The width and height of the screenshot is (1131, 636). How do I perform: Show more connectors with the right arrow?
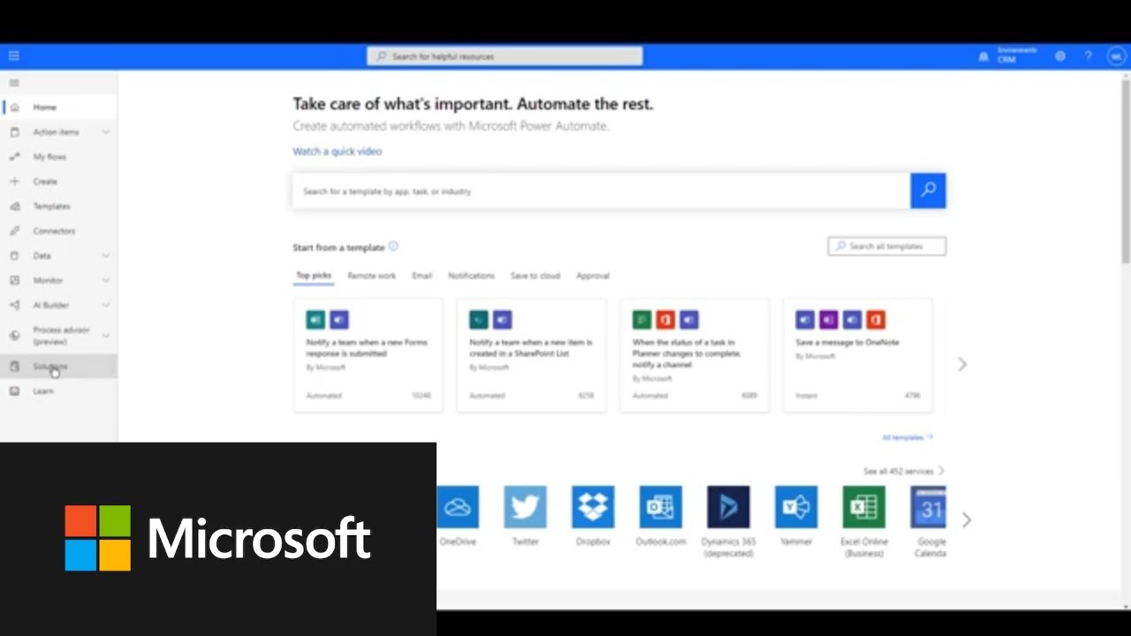pos(966,520)
